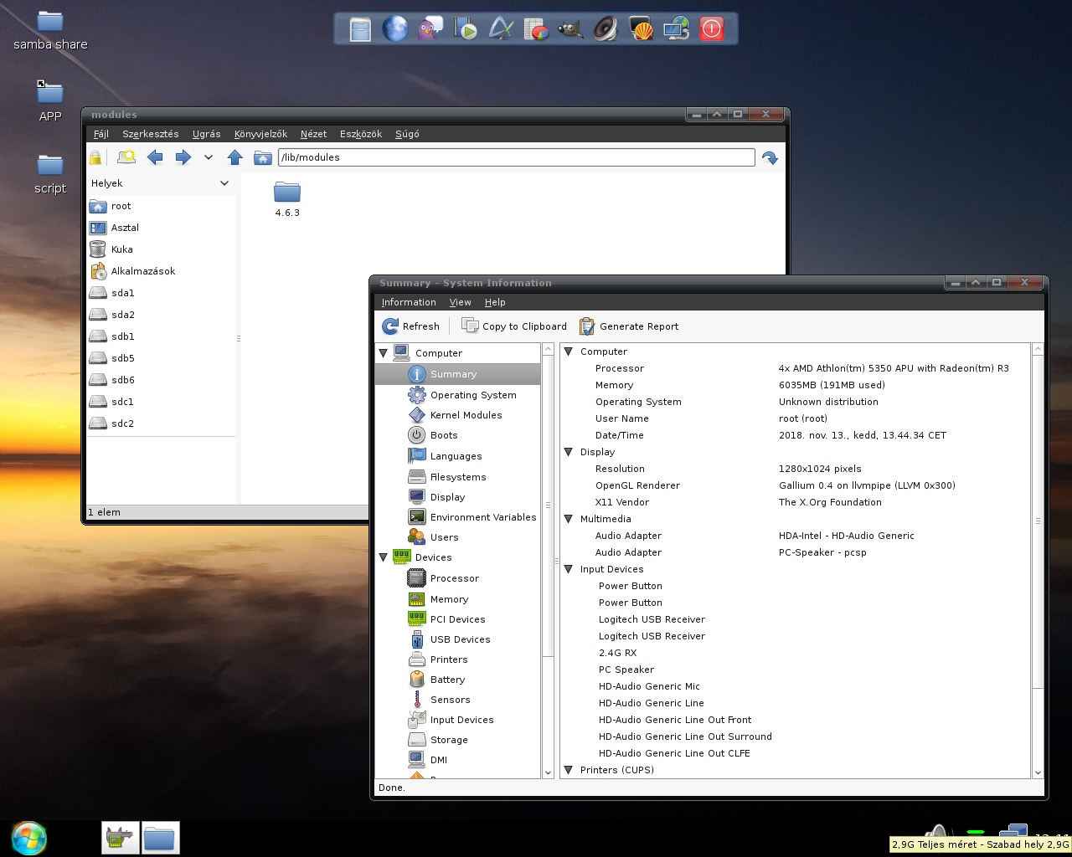Open the Fájl menu in file manager
The image size is (1072, 857).
[x=101, y=134]
